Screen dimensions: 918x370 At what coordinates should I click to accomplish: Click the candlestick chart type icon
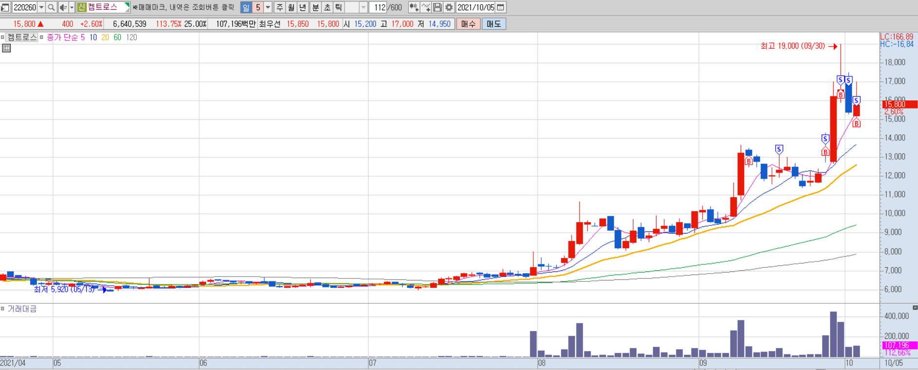[414, 7]
